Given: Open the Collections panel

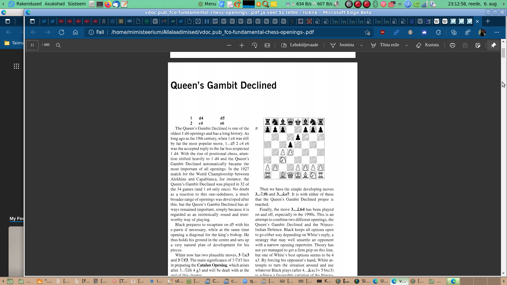Looking at the screenshot, I should click(x=454, y=32).
